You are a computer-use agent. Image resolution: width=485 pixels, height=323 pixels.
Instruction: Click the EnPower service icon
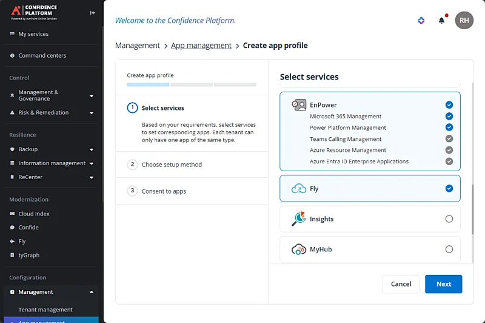point(299,105)
